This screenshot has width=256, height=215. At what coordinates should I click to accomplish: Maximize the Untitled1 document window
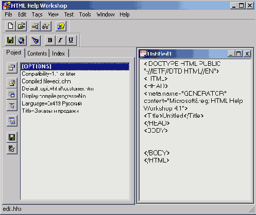point(238,54)
